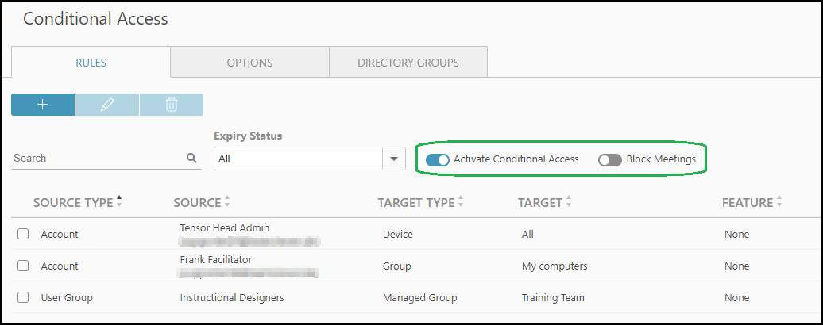Select the Frank Facilitator row checkbox
Viewport: 823px width, 325px height.
pyautogui.click(x=23, y=266)
